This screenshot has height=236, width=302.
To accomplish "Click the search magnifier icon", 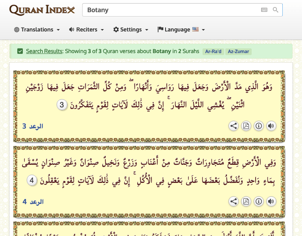I will [276, 10].
